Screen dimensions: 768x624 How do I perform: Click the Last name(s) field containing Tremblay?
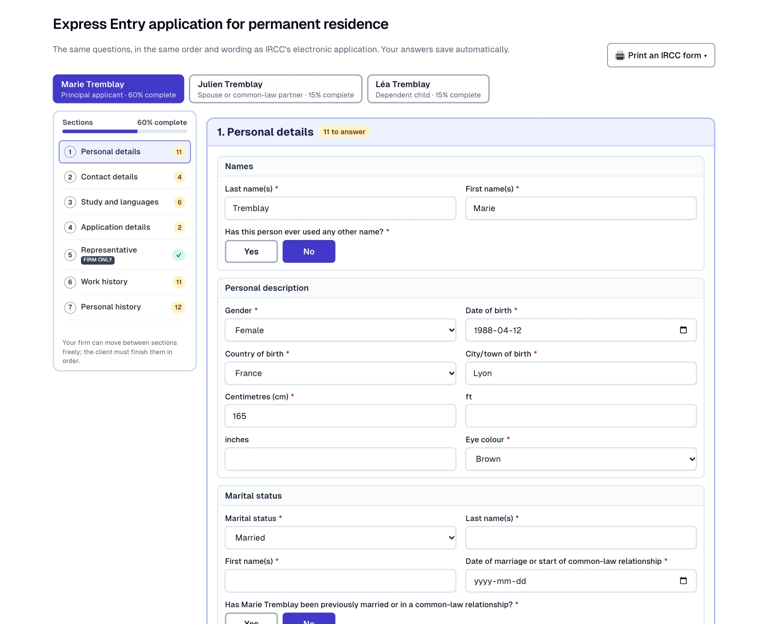(341, 208)
